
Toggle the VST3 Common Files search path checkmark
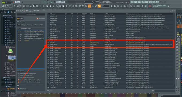point(18,35)
